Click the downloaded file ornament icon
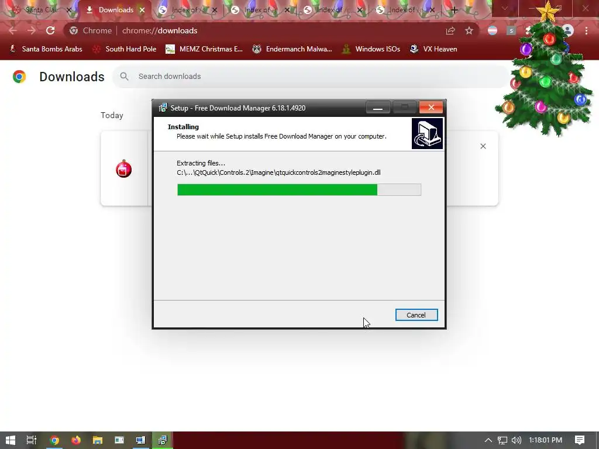 [124, 168]
